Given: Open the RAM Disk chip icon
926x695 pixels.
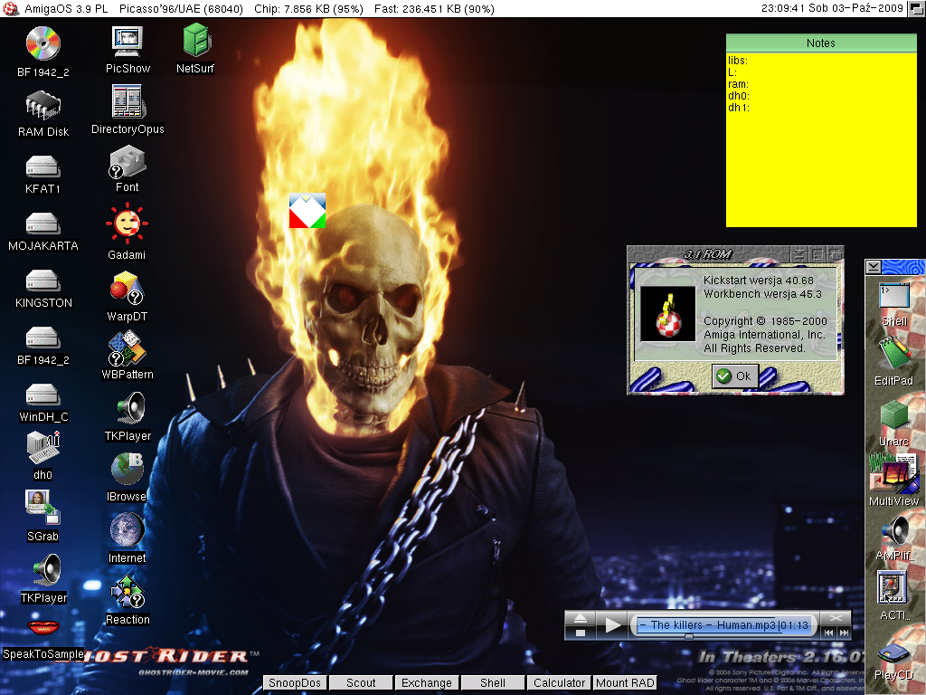Looking at the screenshot, I should tap(43, 105).
